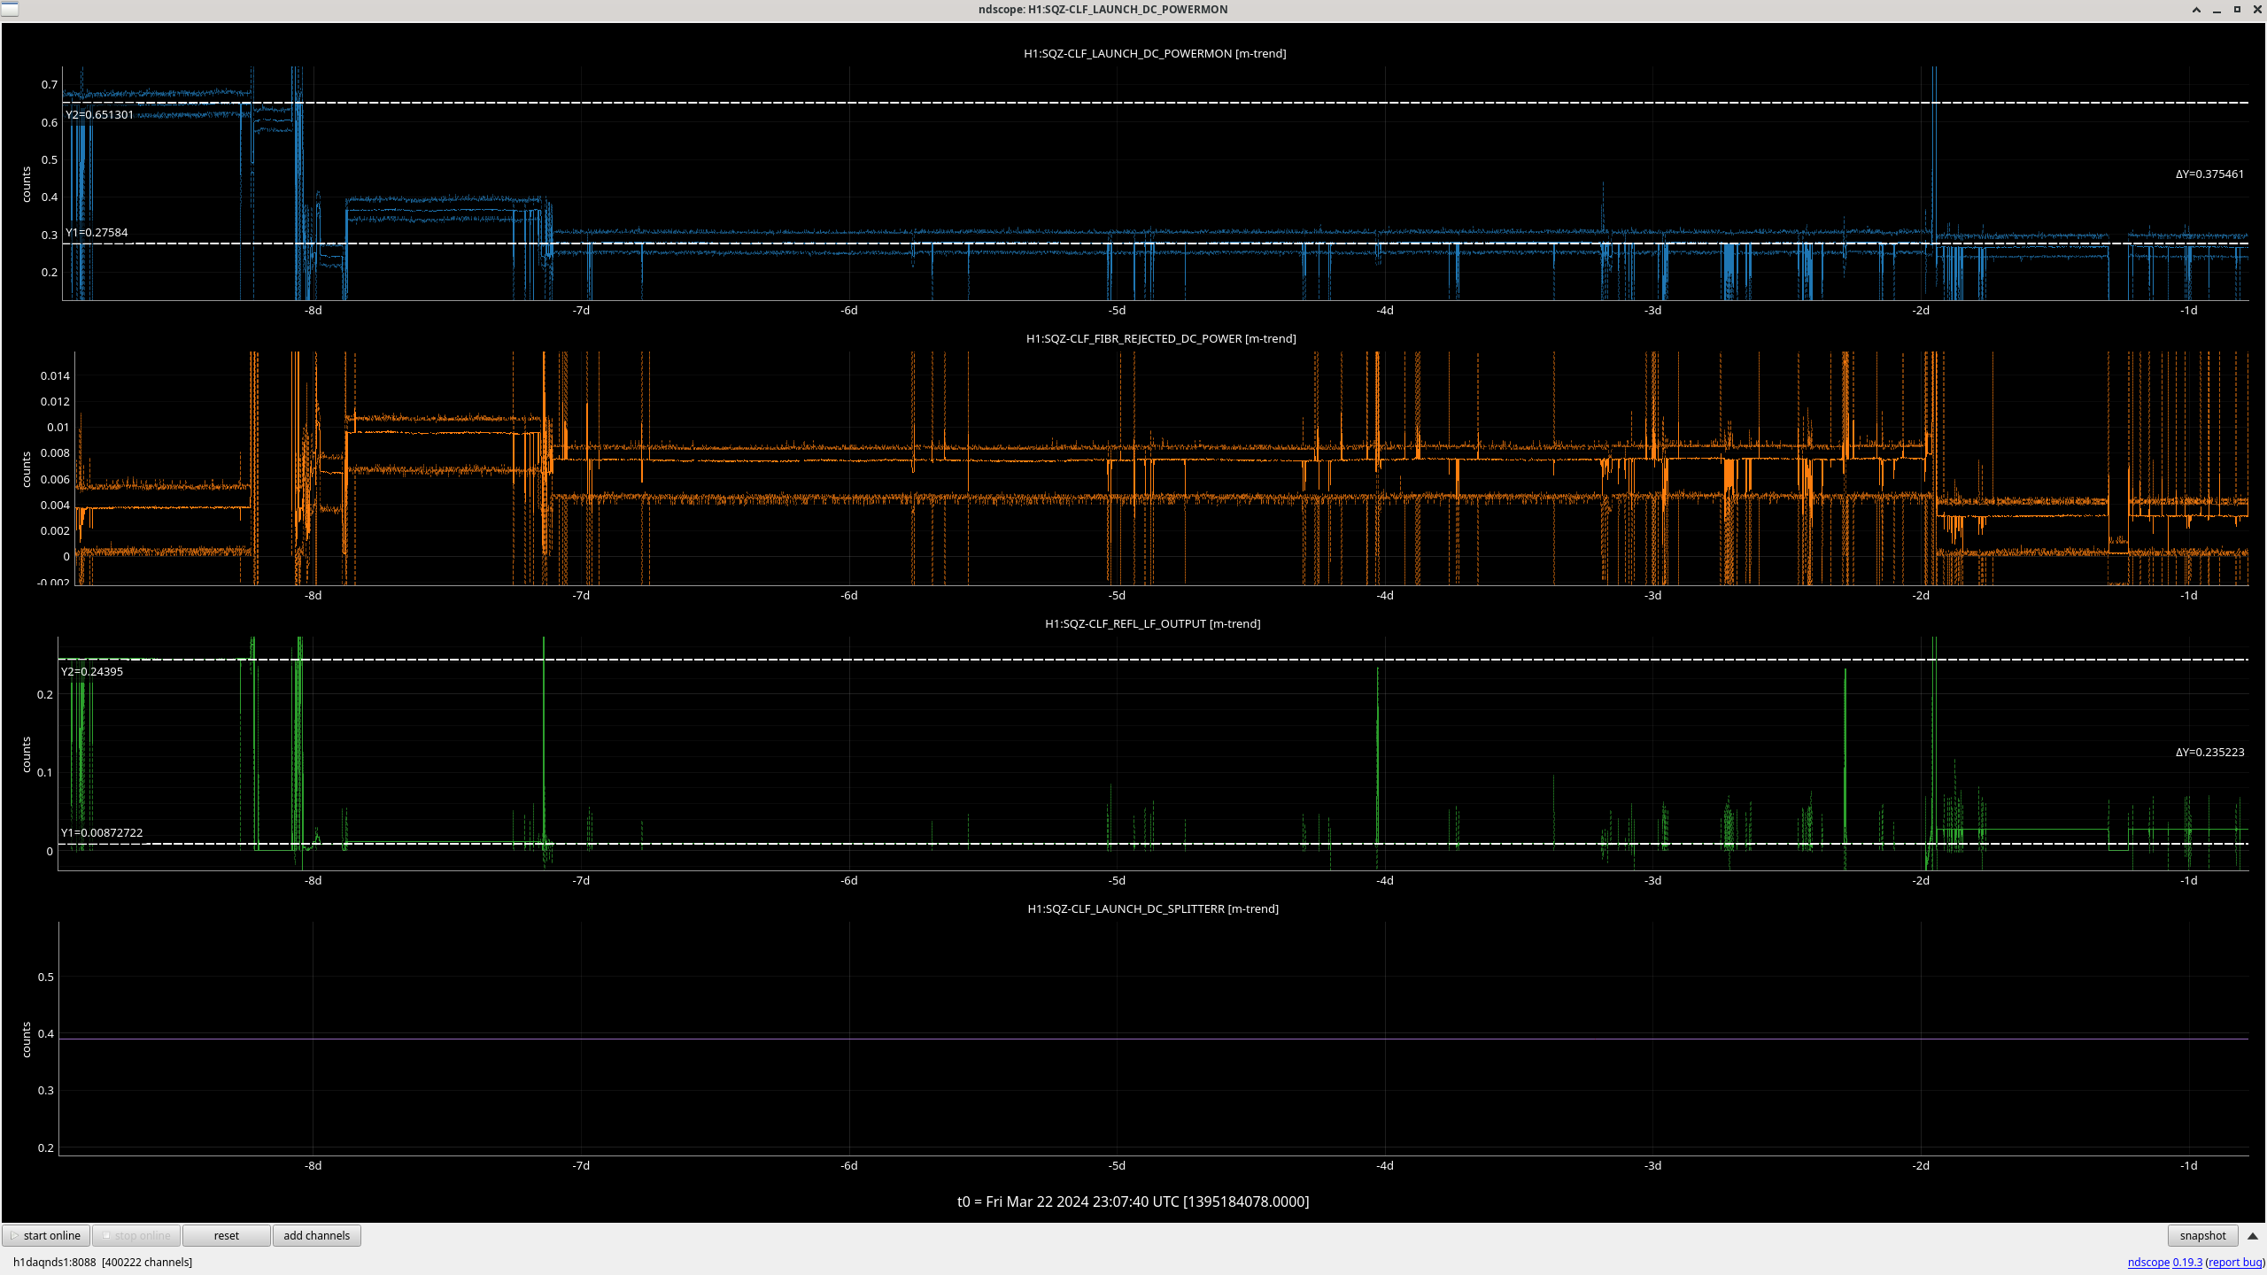Click the window menu icon in the title bar
The width and height of the screenshot is (2267, 1275).
point(9,9)
